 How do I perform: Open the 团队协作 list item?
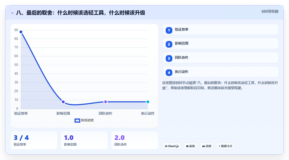point(220,58)
